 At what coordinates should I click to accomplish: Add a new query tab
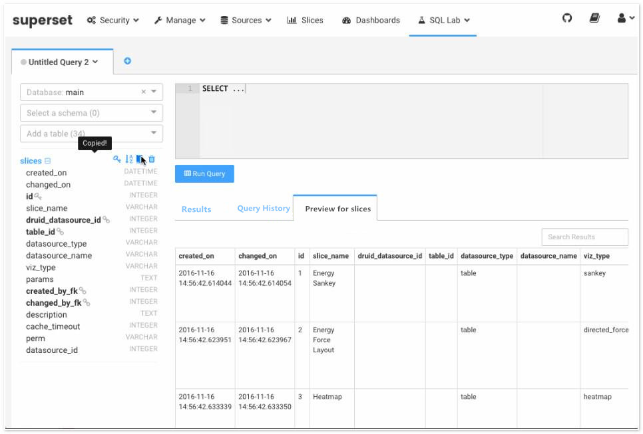pyautogui.click(x=128, y=61)
